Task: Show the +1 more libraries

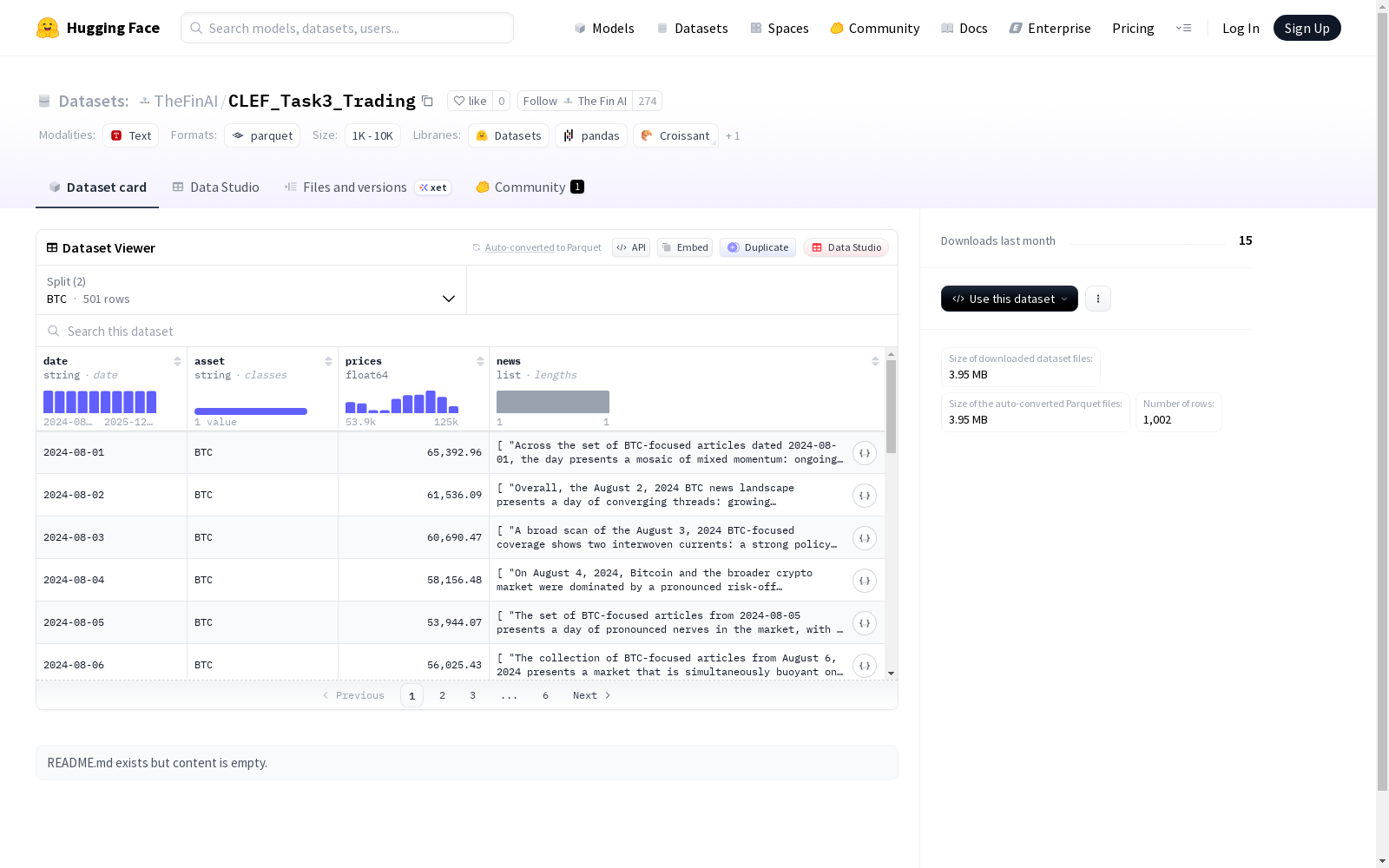Action: coord(733,136)
